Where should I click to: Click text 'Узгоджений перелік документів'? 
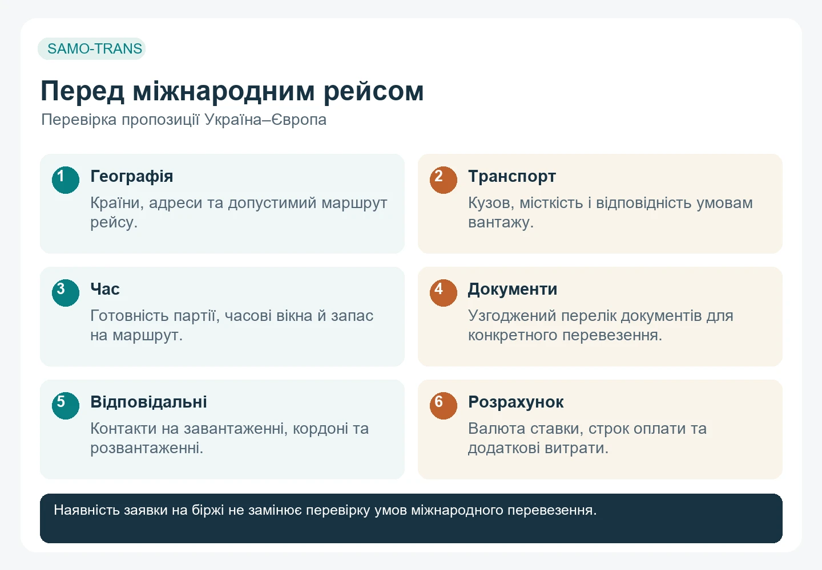(585, 316)
